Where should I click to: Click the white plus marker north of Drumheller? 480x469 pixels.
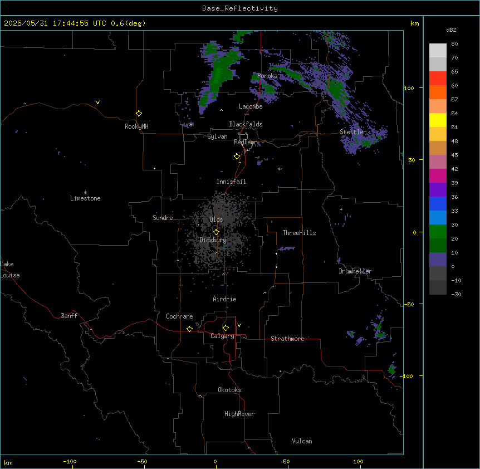click(x=341, y=209)
